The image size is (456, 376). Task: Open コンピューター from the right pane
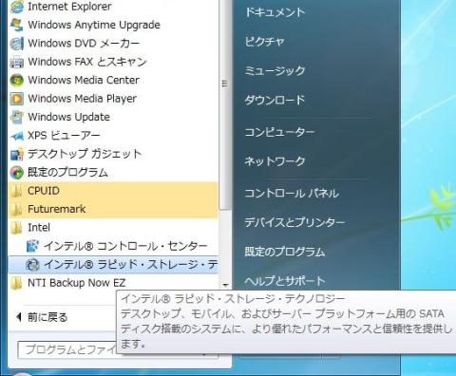[279, 132]
